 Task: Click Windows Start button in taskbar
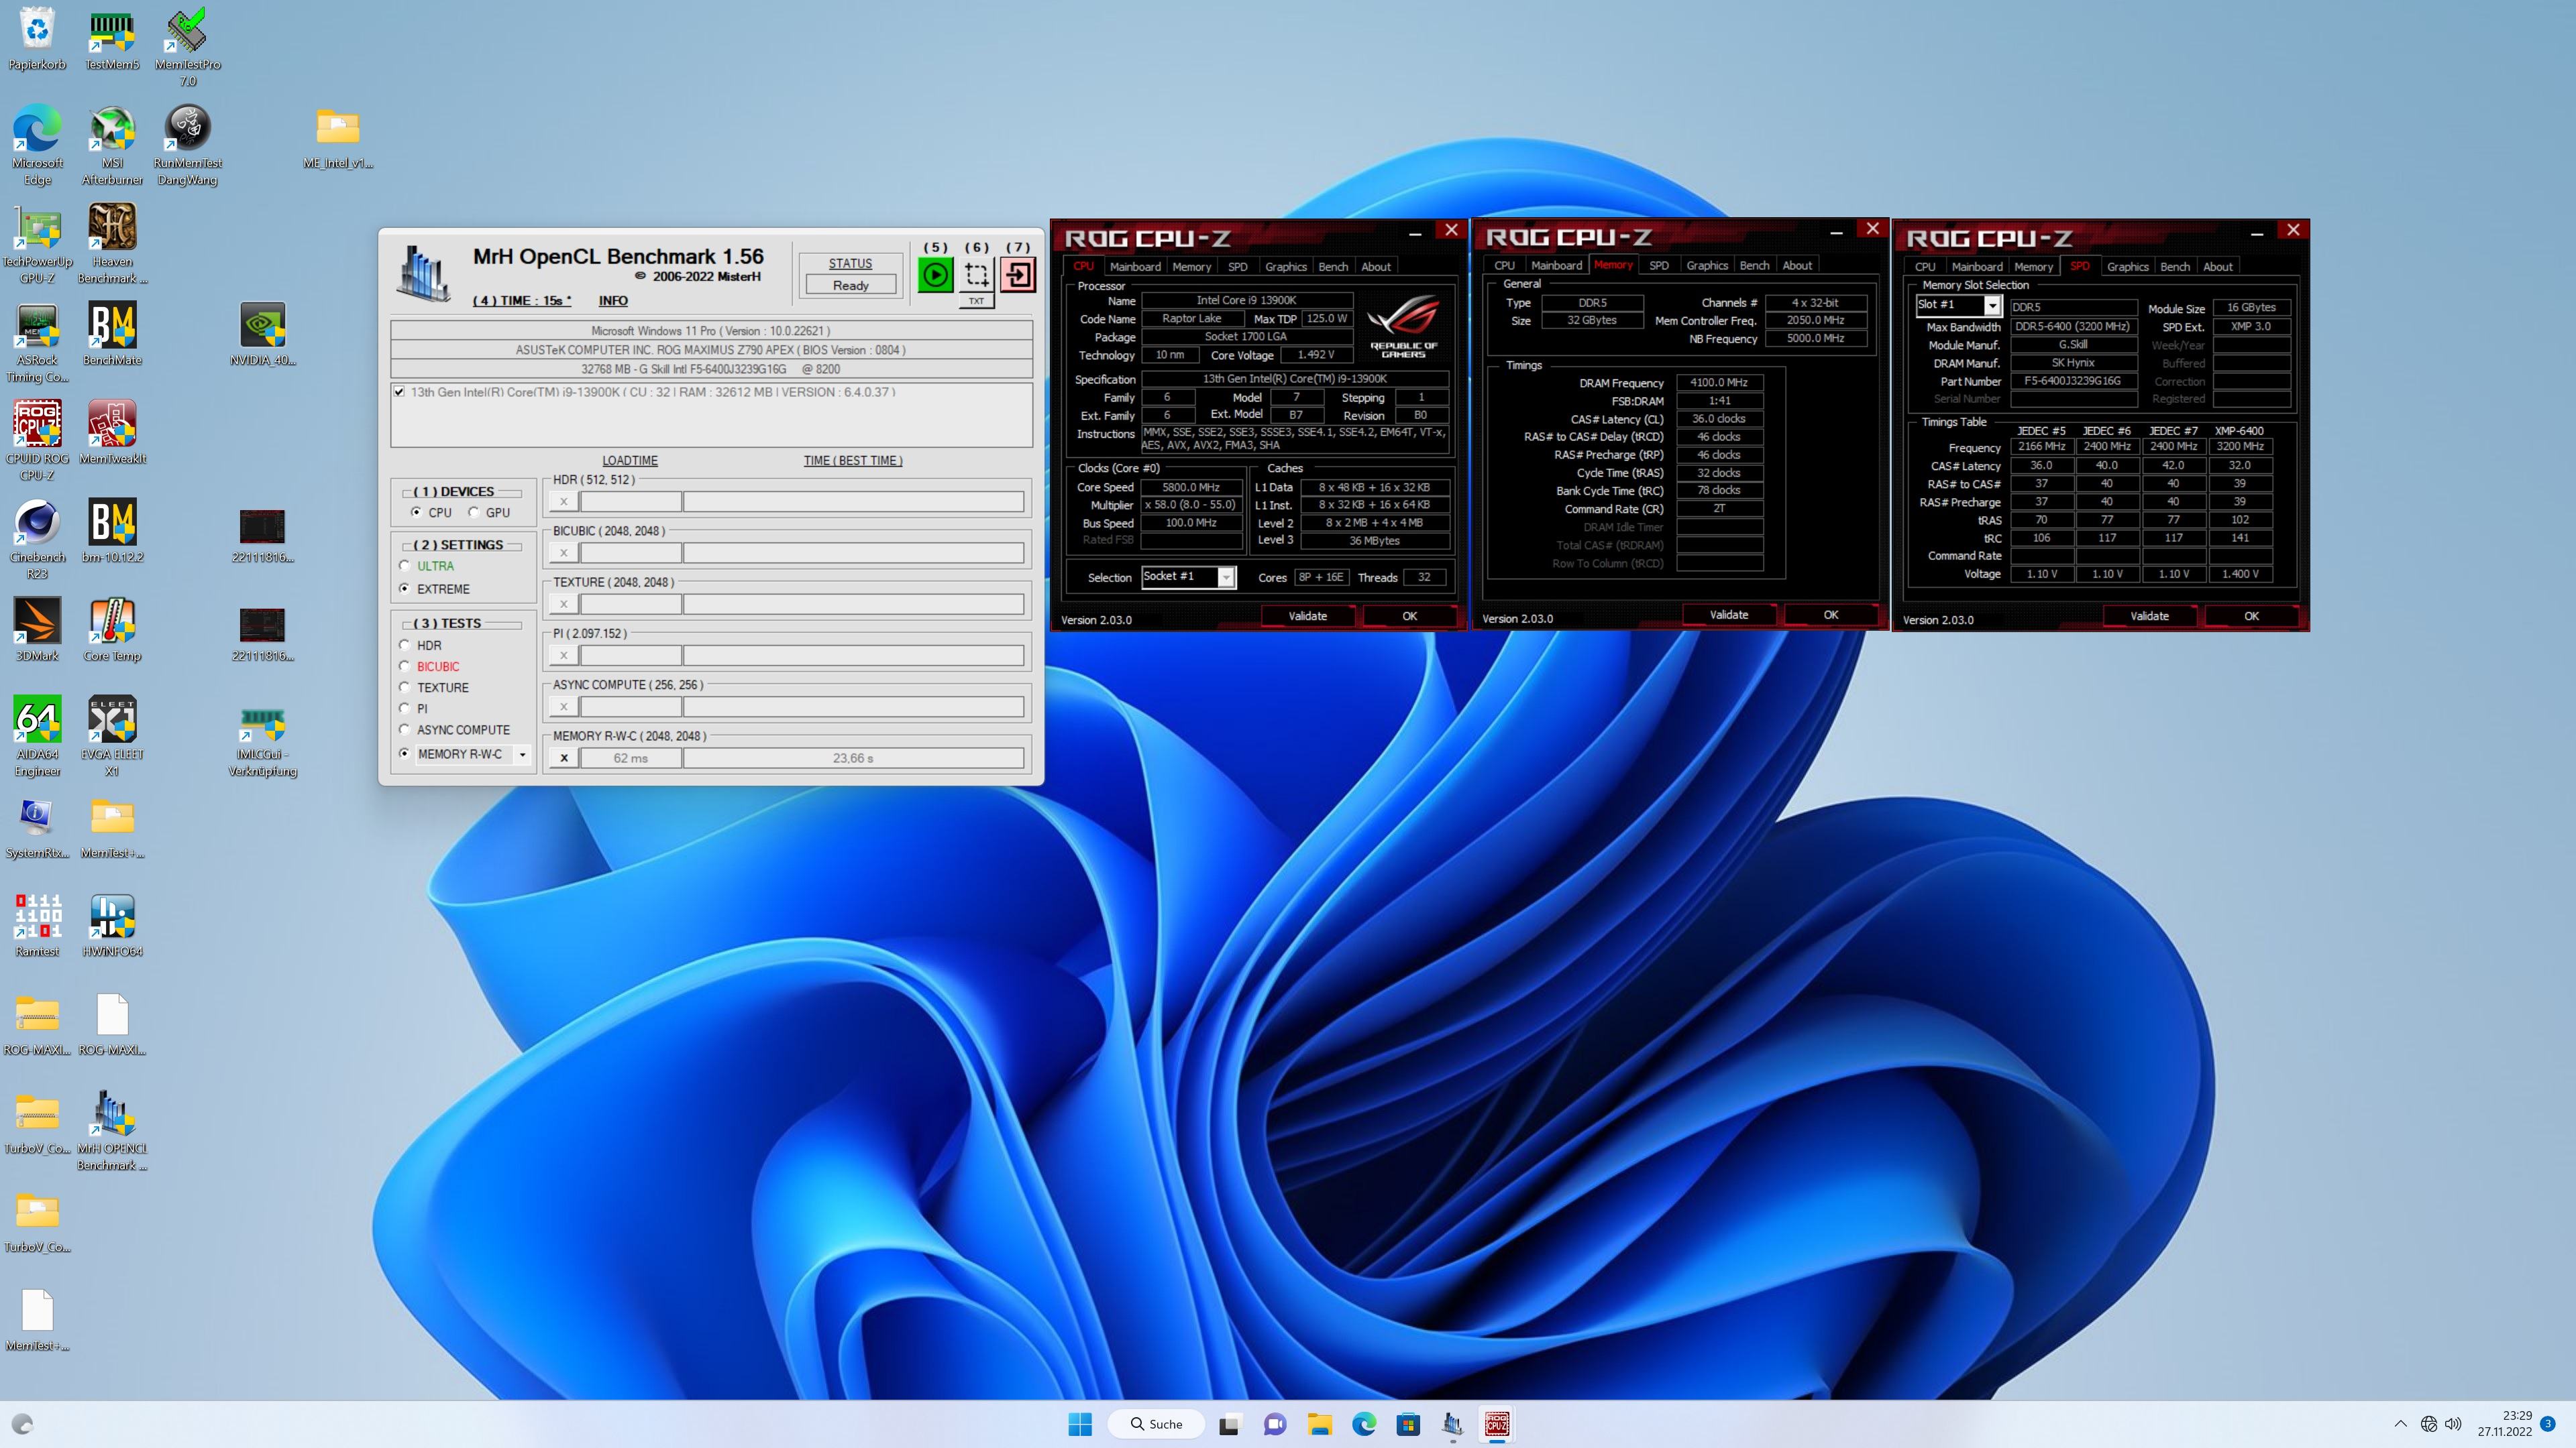pyautogui.click(x=1080, y=1424)
